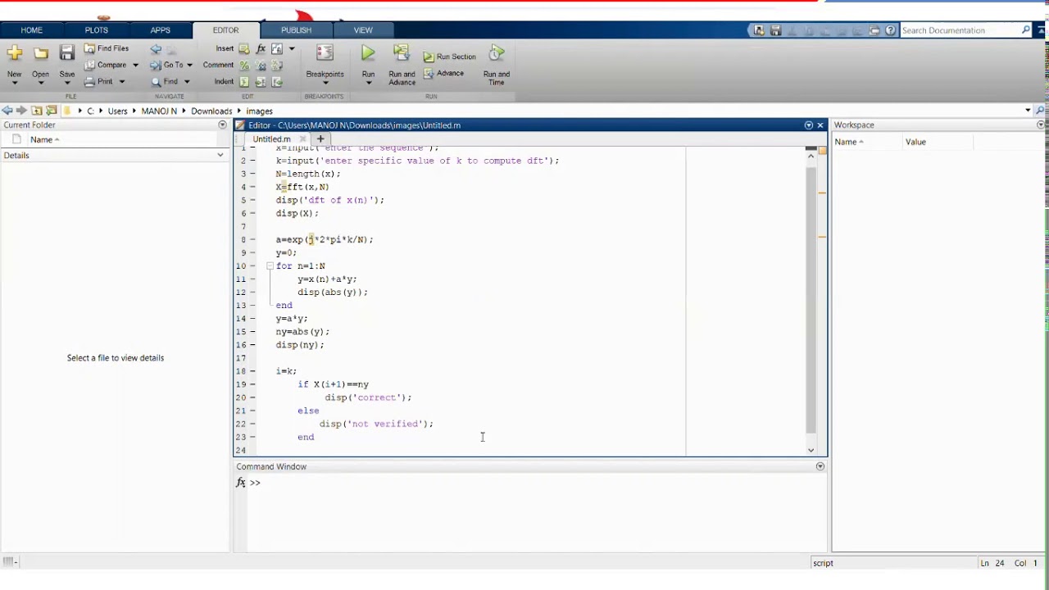Image resolution: width=1049 pixels, height=590 pixels.
Task: Toggle breakpoint dash on line 22
Action: [252, 424]
